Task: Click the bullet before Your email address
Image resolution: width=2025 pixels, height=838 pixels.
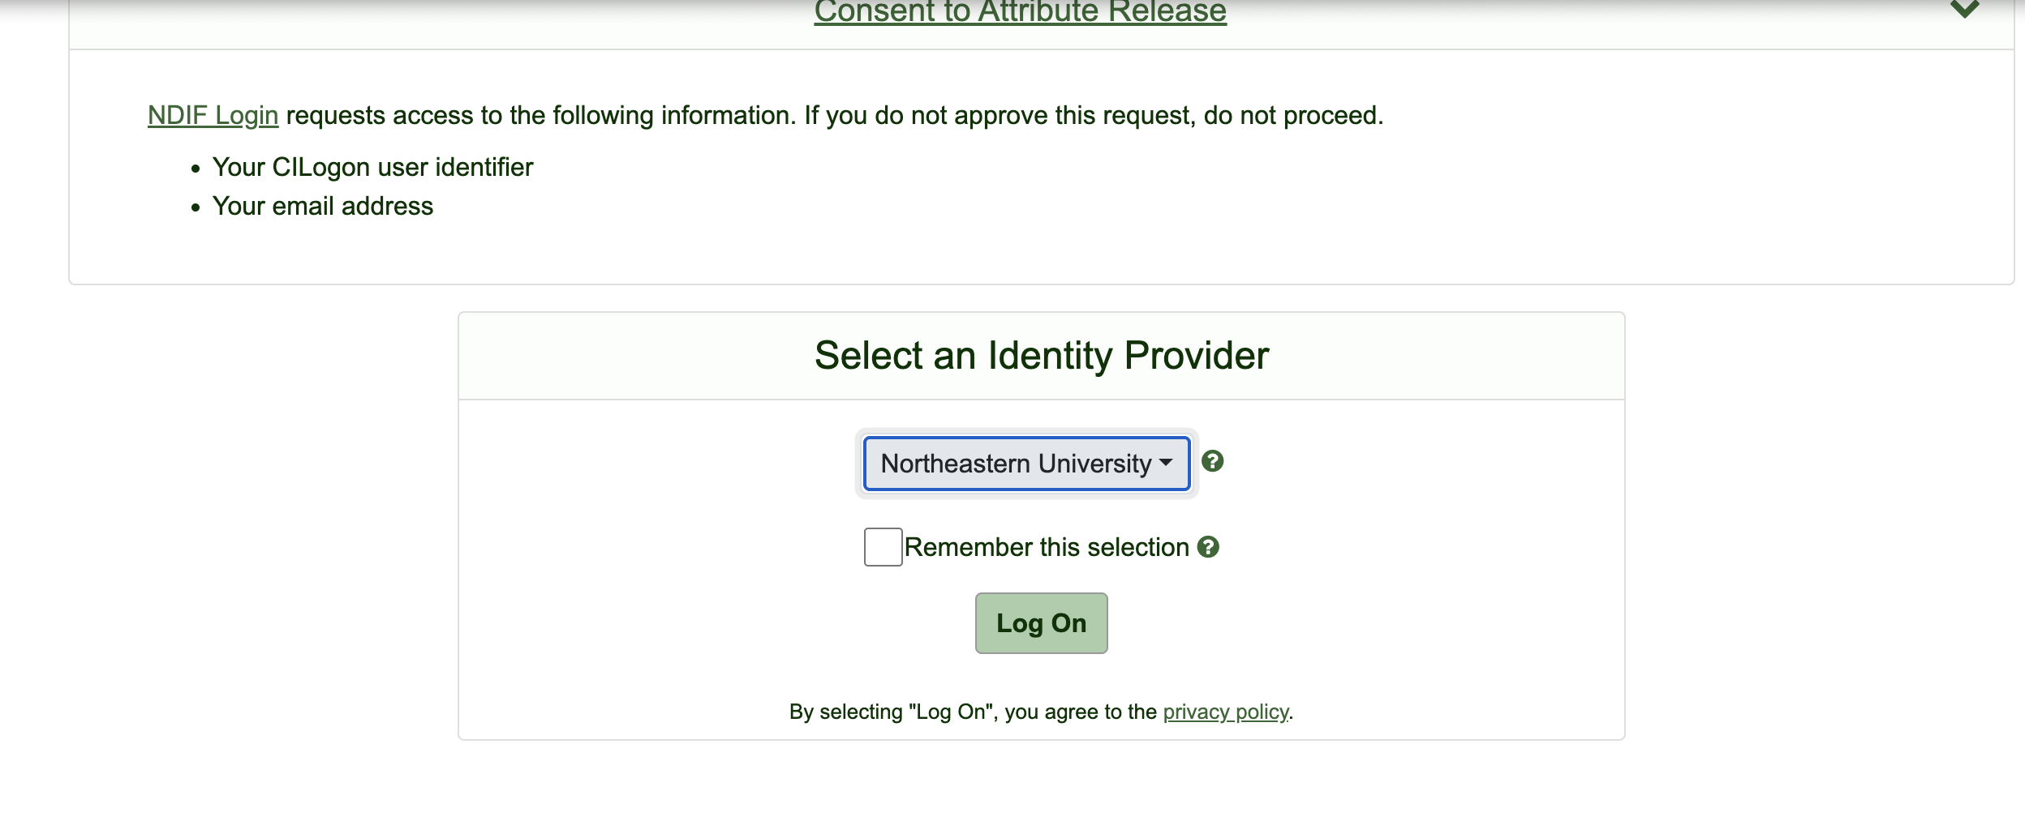Action: pos(196,208)
